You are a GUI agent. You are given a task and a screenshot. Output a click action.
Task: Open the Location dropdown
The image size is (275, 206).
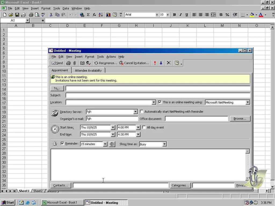coord(154,102)
